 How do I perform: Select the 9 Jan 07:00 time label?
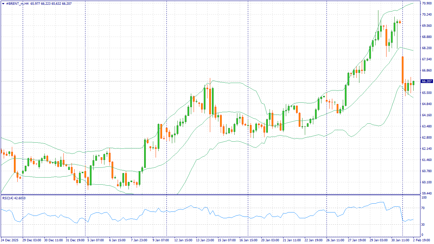pyautogui.click(x=161, y=240)
